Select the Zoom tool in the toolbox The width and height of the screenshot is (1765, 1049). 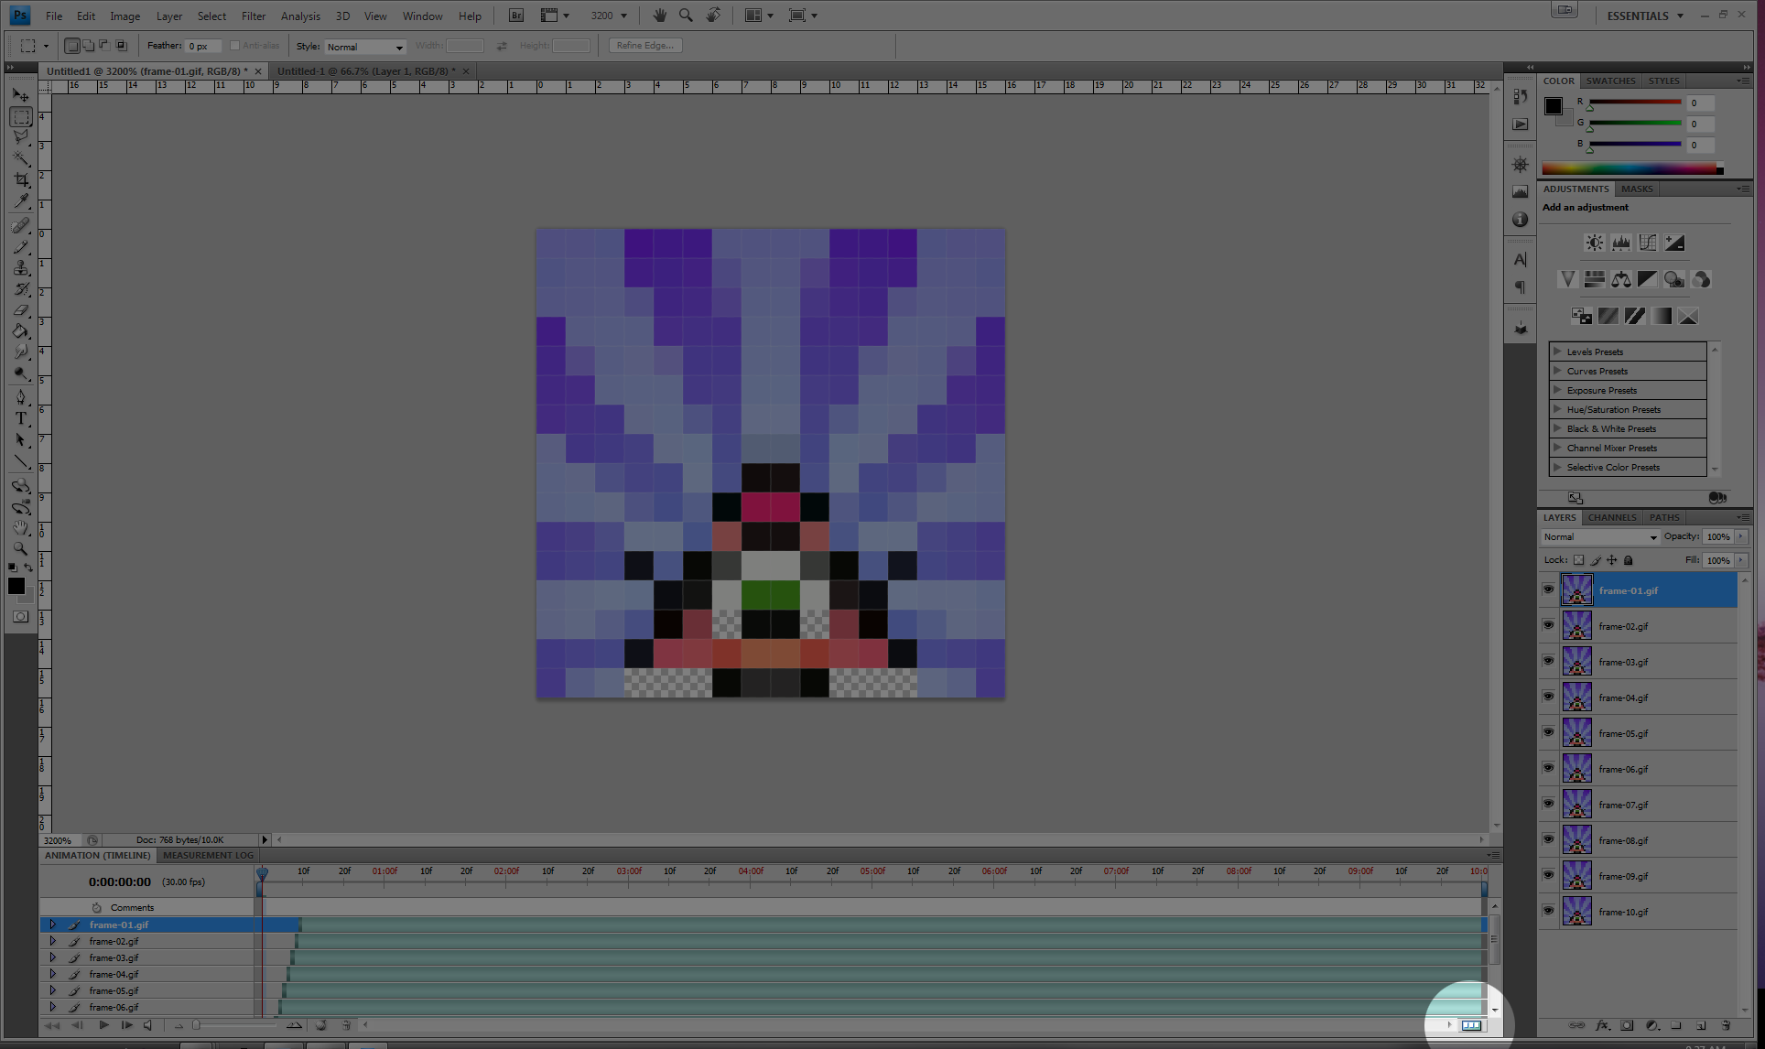[21, 548]
